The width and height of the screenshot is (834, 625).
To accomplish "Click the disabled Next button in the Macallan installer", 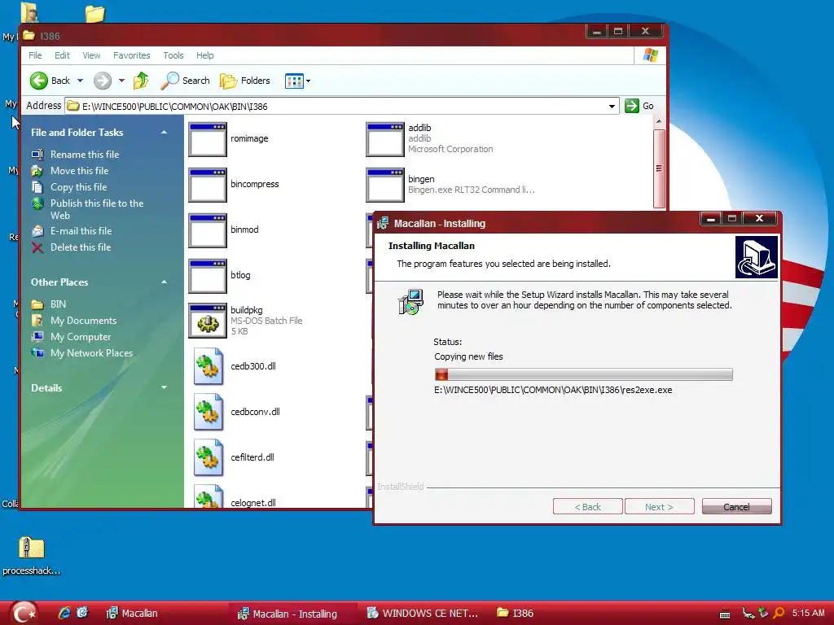I will pyautogui.click(x=660, y=506).
